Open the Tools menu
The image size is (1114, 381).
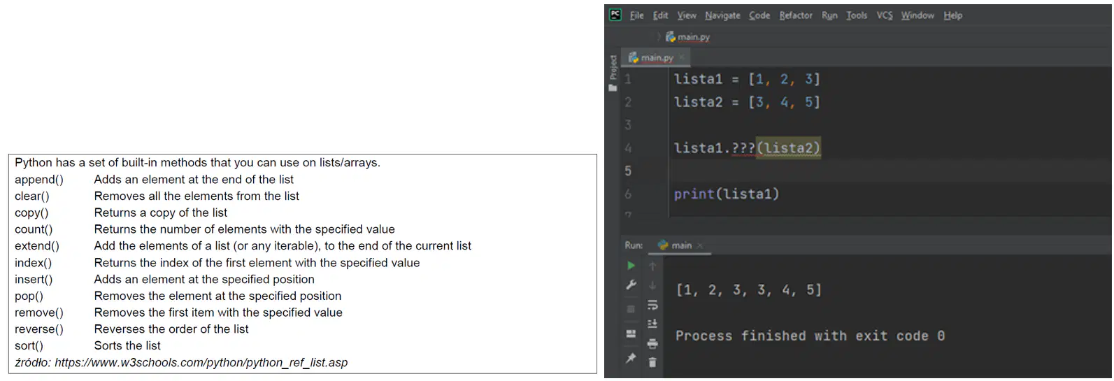pos(857,15)
